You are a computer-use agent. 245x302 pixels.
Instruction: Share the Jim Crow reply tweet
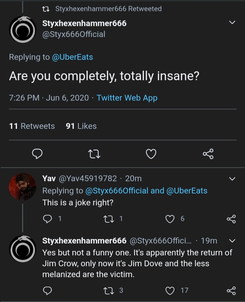pos(231,290)
